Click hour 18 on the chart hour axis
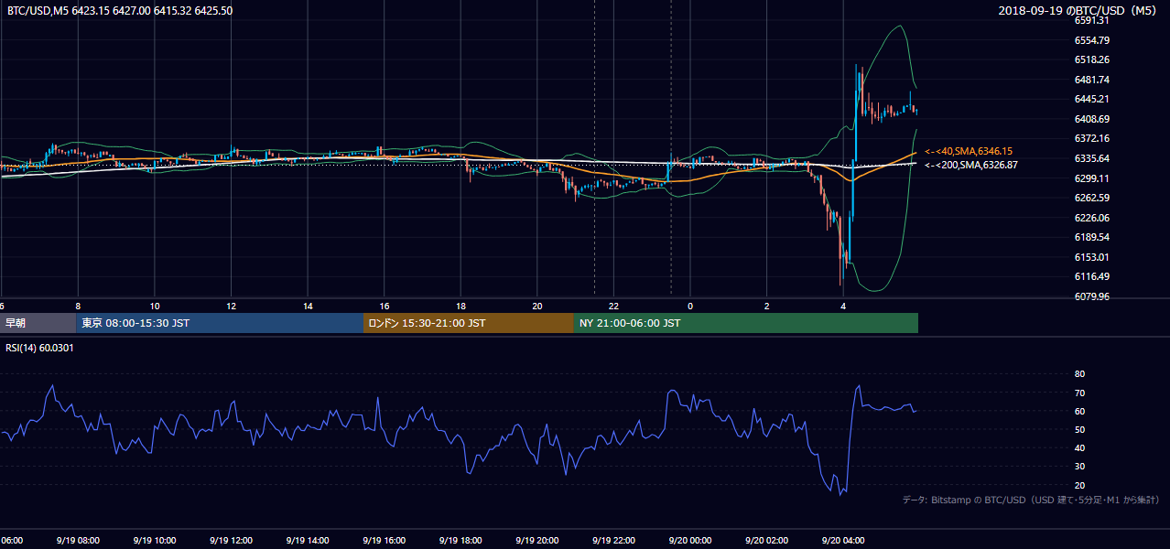The height and width of the screenshot is (549, 1170). click(x=460, y=306)
